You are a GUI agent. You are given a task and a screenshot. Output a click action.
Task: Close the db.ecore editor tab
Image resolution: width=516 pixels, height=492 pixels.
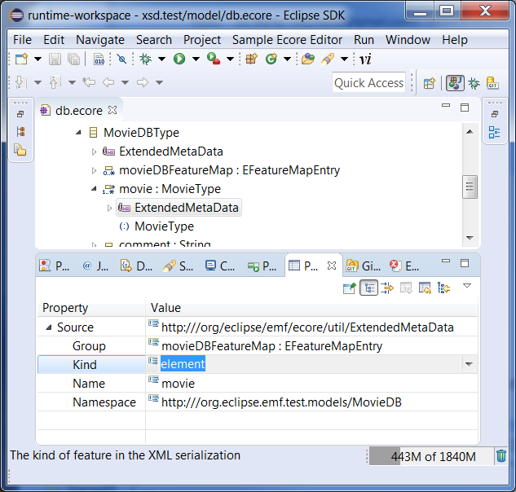point(112,110)
